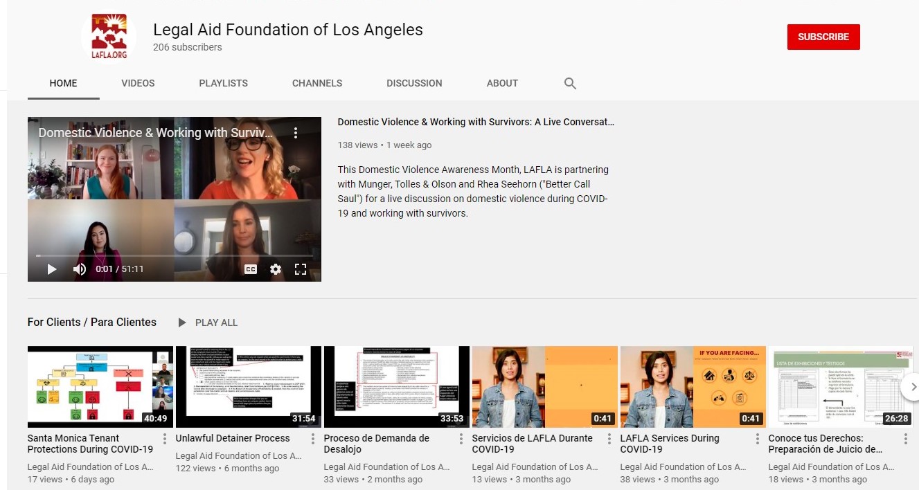Play the featured video
919x490 pixels.
click(x=52, y=269)
